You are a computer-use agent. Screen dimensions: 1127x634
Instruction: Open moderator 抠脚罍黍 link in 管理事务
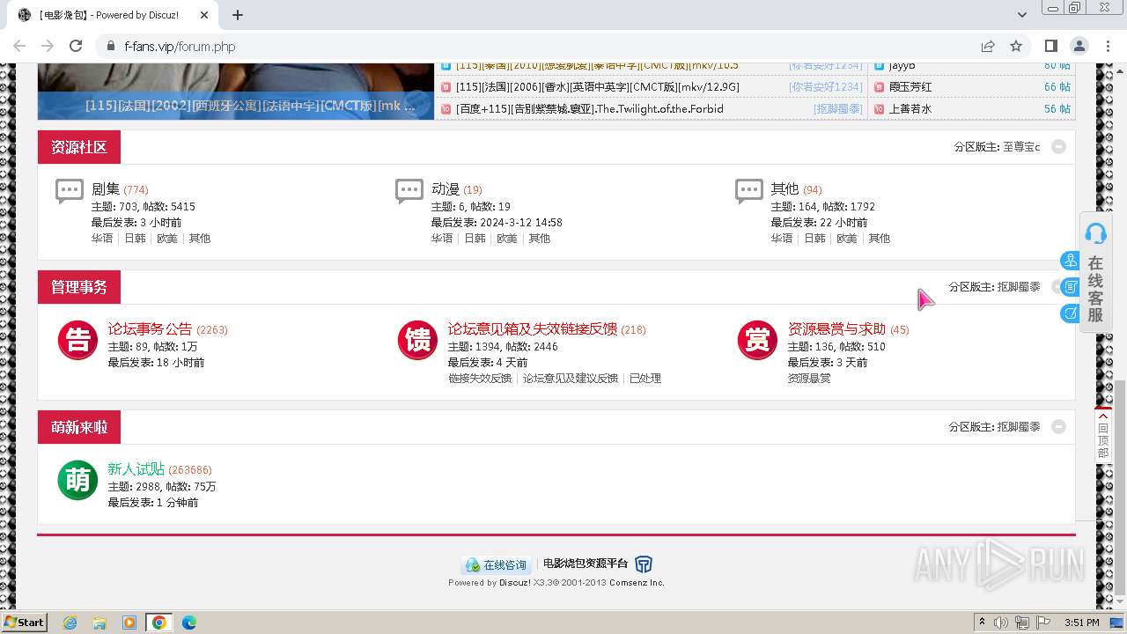(x=1019, y=287)
